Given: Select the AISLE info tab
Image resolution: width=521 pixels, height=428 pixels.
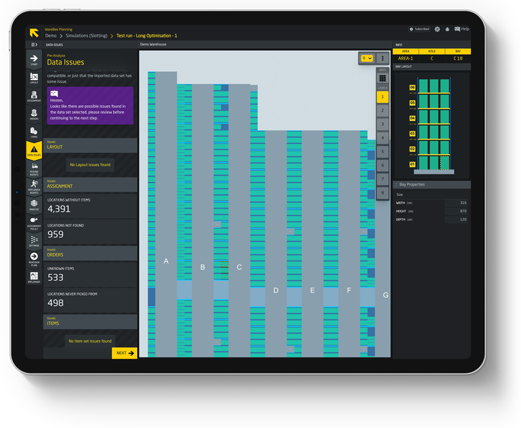Looking at the screenshot, I should 432,52.
